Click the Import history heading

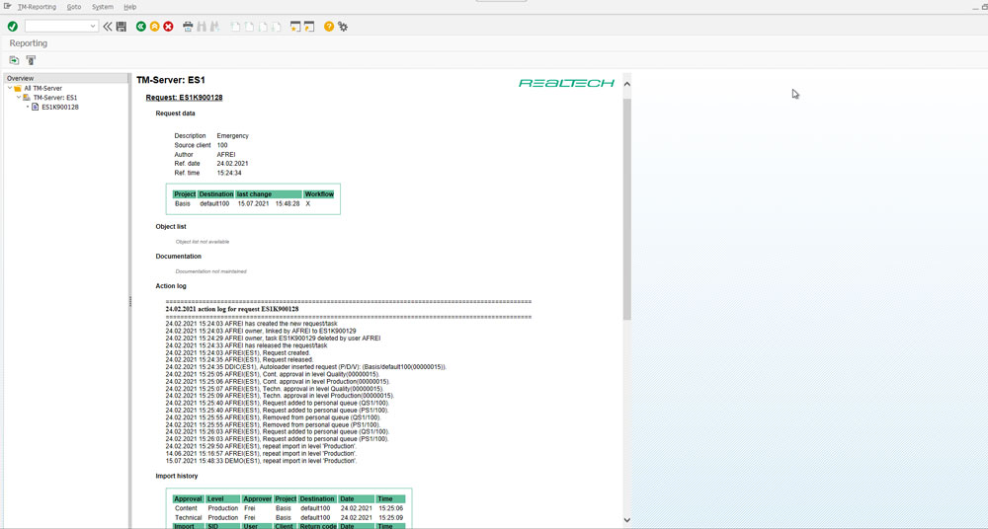click(177, 476)
